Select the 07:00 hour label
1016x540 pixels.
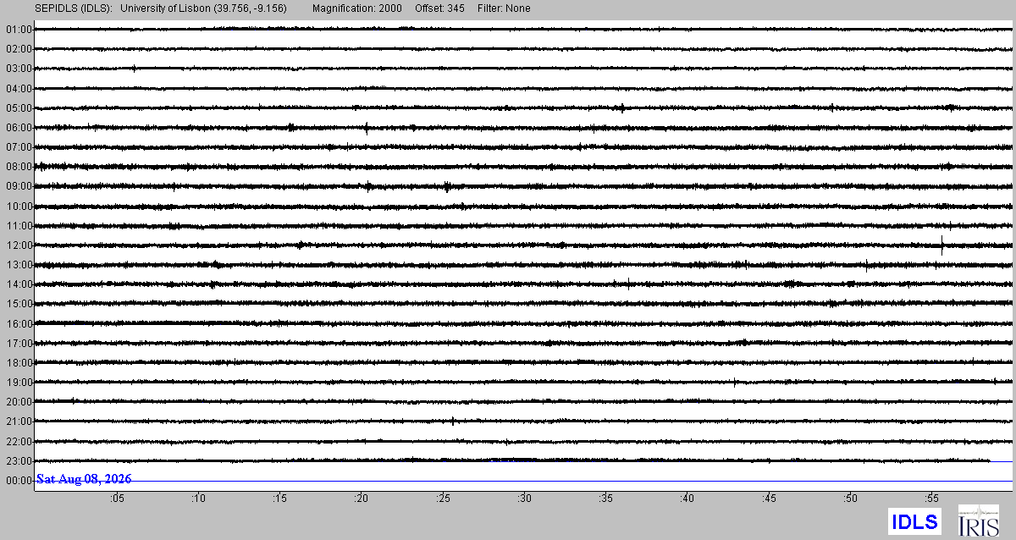[x=19, y=147]
